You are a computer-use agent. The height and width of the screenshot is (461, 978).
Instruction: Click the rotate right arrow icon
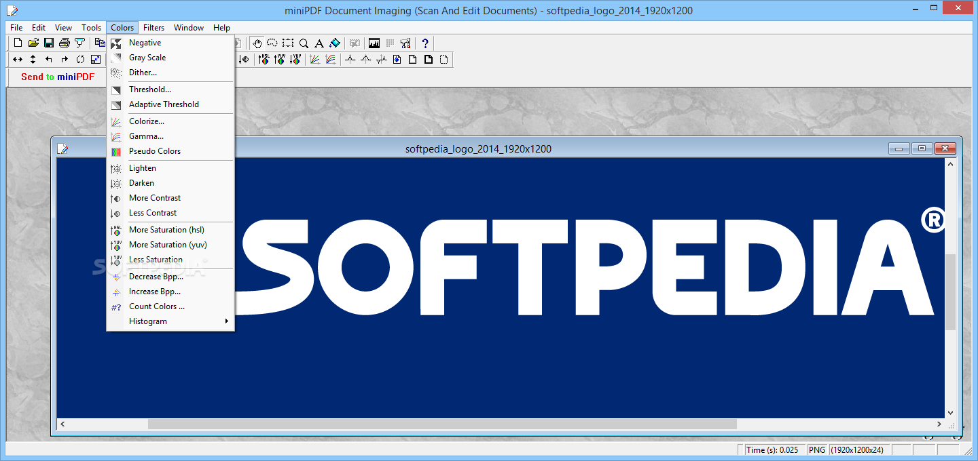(65, 59)
